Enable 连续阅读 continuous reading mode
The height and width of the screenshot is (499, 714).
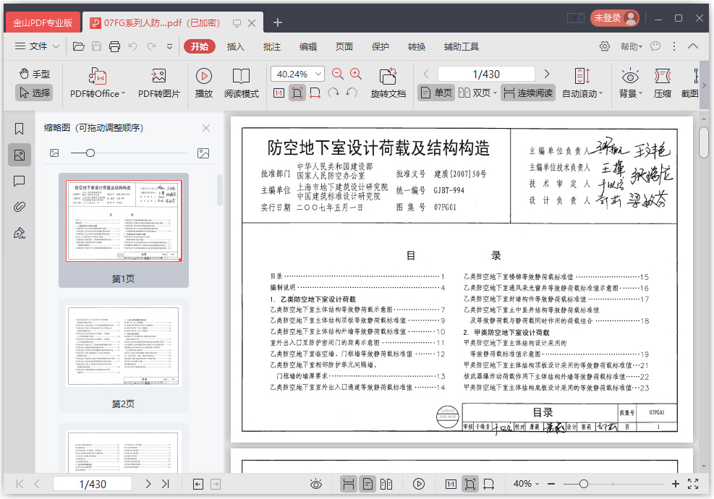527,93
